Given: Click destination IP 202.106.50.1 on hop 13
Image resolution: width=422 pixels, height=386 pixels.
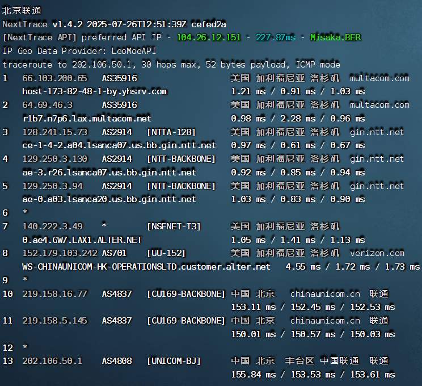Looking at the screenshot, I should click(x=52, y=361).
